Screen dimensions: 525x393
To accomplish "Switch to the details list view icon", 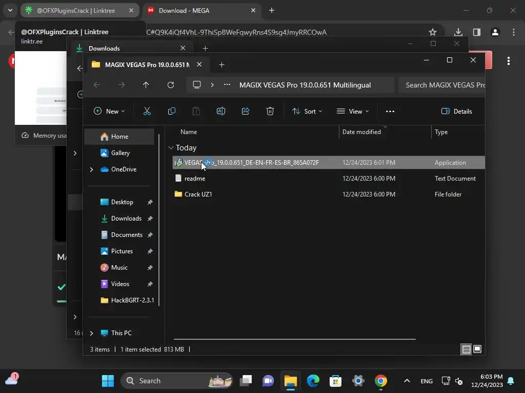I will point(466,349).
